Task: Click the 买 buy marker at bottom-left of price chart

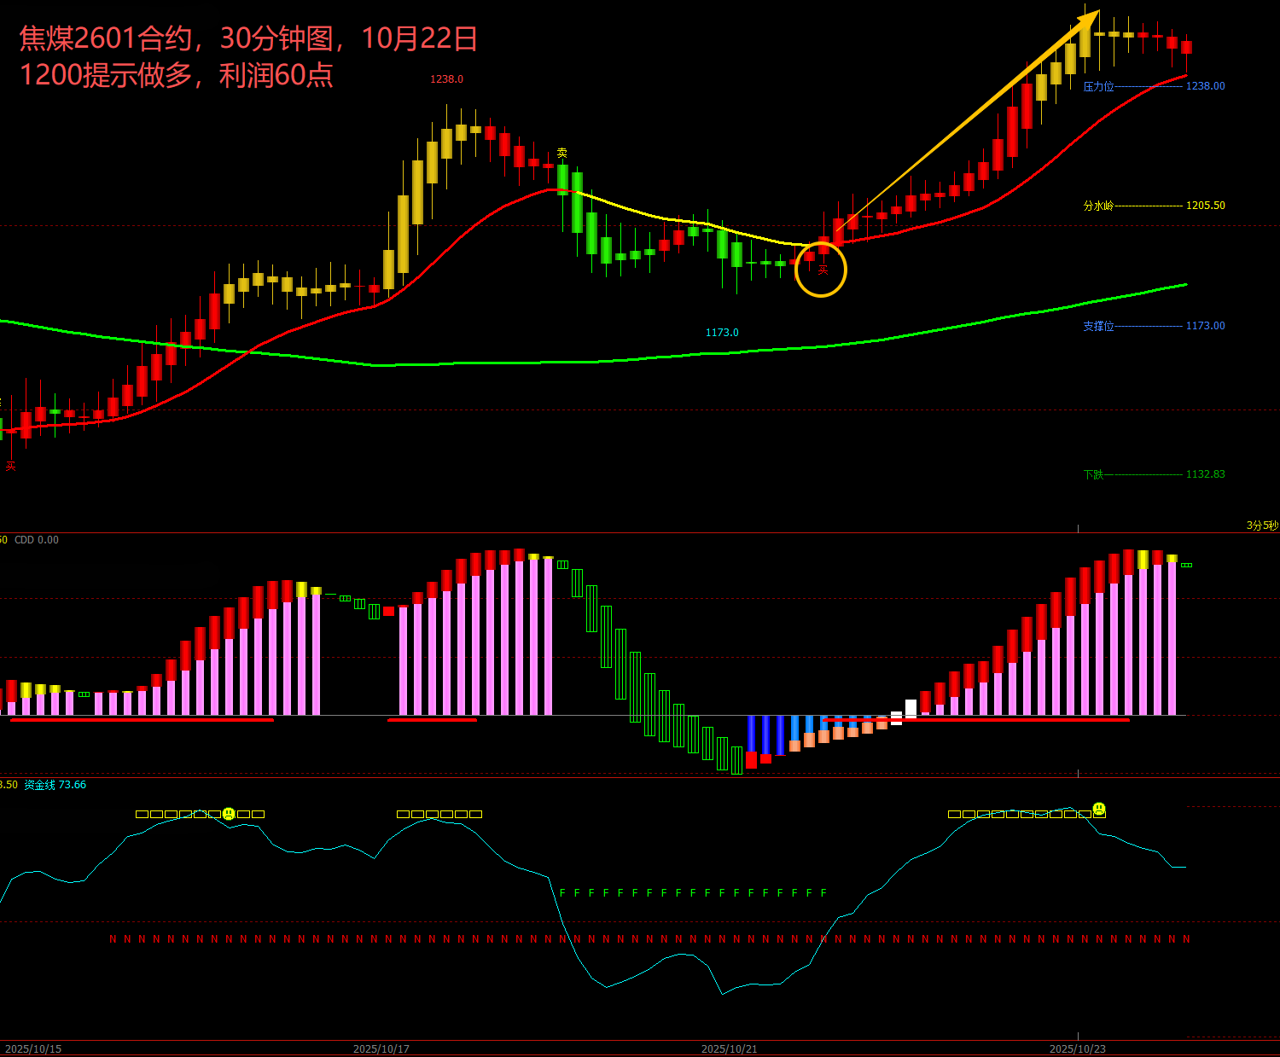Action: coord(11,466)
